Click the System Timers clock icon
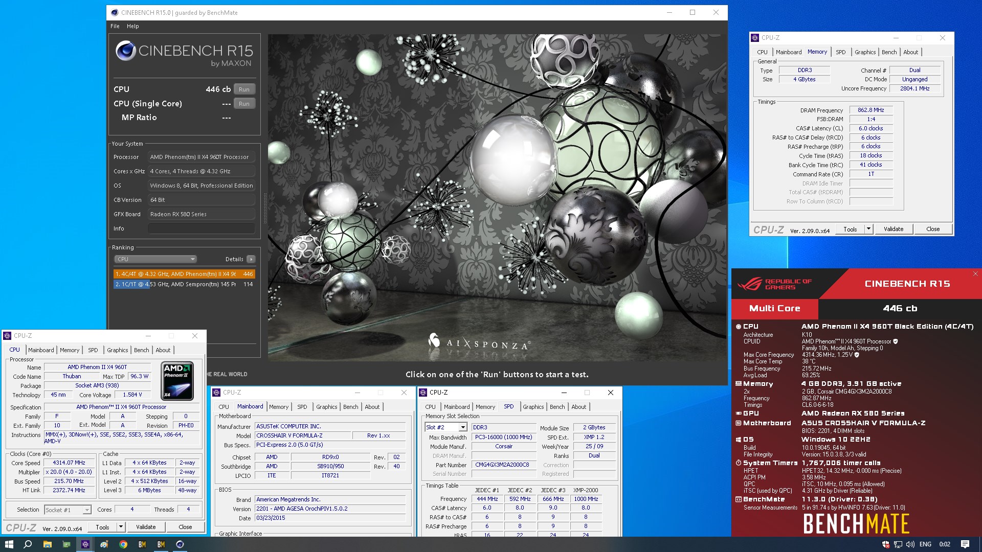 739,463
